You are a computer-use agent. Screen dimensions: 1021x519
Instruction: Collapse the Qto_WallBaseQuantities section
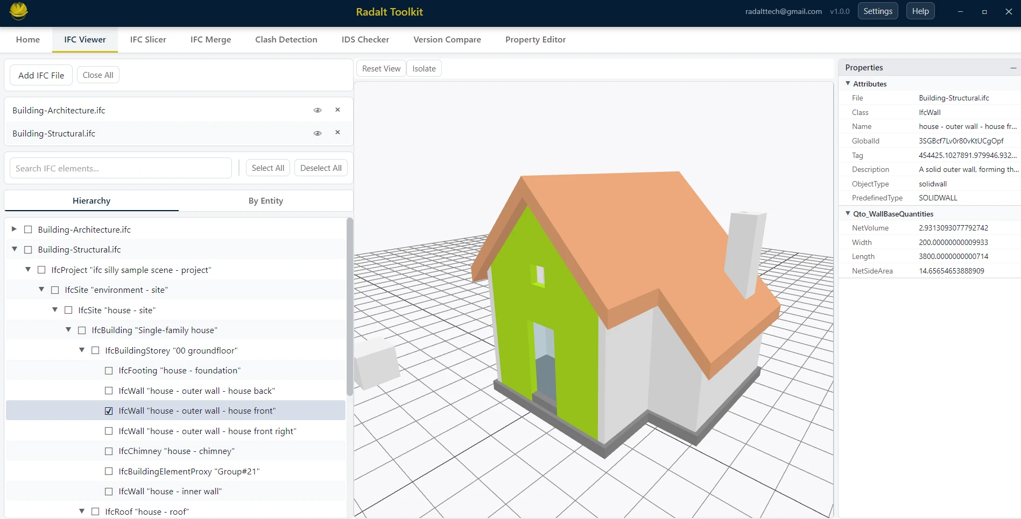pyautogui.click(x=848, y=213)
